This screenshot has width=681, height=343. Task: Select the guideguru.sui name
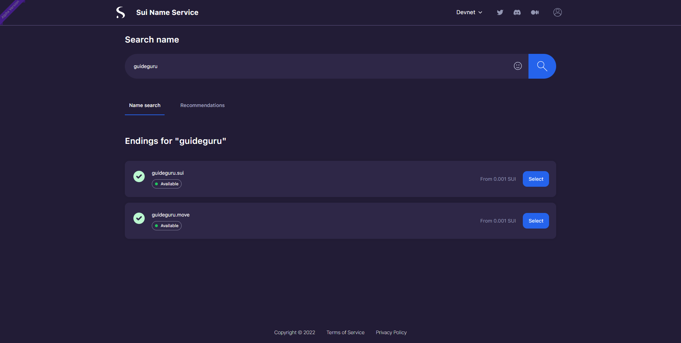pyautogui.click(x=536, y=179)
